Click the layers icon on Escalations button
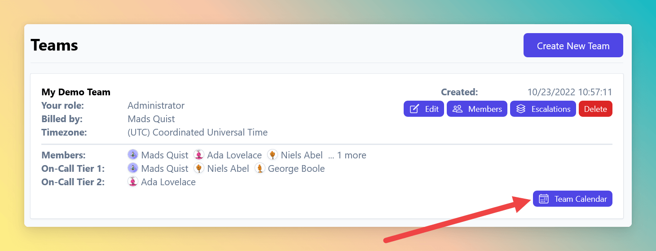Image resolution: width=656 pixels, height=251 pixels. point(521,109)
